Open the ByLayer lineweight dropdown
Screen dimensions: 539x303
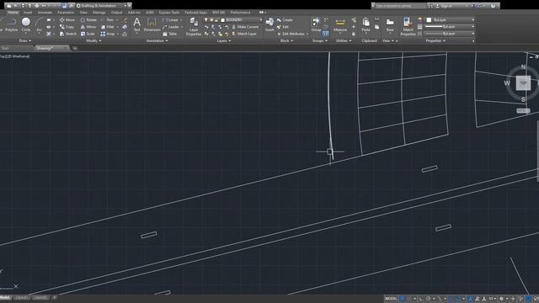[x=449, y=26]
